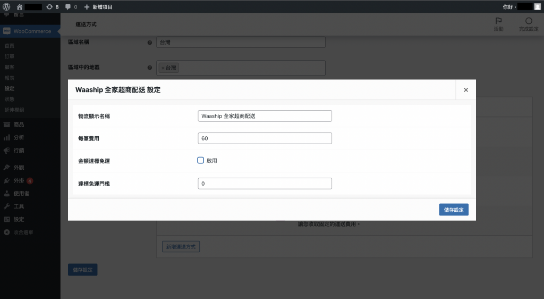Remove the 台灣 region tag

pyautogui.click(x=163, y=68)
